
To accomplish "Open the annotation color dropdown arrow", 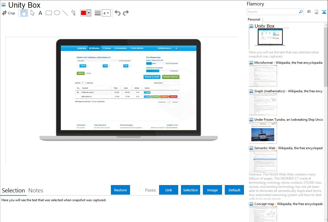I will pos(89,13).
